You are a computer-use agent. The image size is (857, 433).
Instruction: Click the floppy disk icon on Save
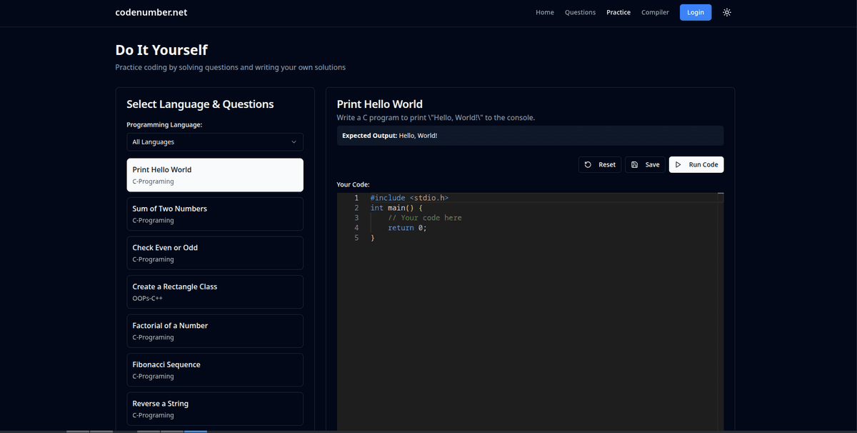pos(634,164)
